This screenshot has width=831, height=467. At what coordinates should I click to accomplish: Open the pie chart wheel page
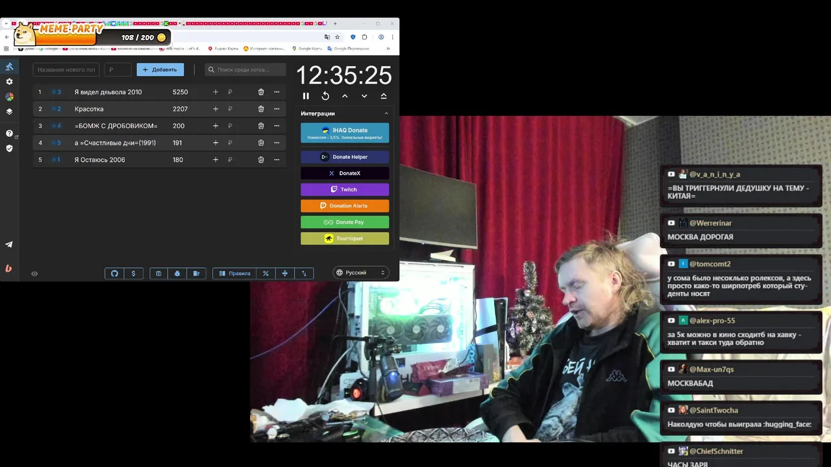pos(9,97)
